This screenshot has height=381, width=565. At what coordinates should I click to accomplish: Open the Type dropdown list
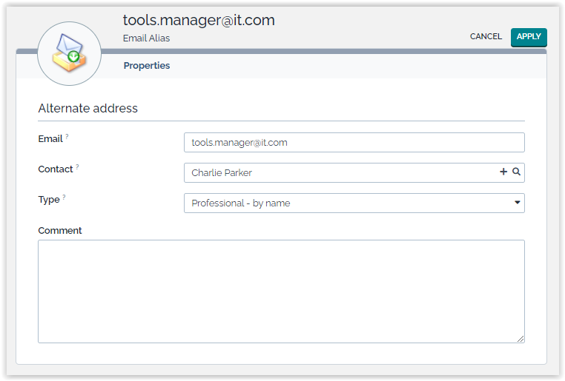(354, 203)
